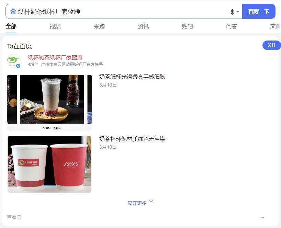Open the 资讯 tab
This screenshot has height=228, width=281.
pyautogui.click(x=143, y=26)
